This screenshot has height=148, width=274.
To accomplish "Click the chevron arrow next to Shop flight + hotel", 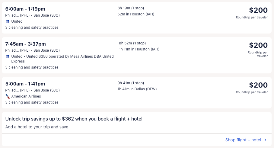I will click(x=265, y=140).
